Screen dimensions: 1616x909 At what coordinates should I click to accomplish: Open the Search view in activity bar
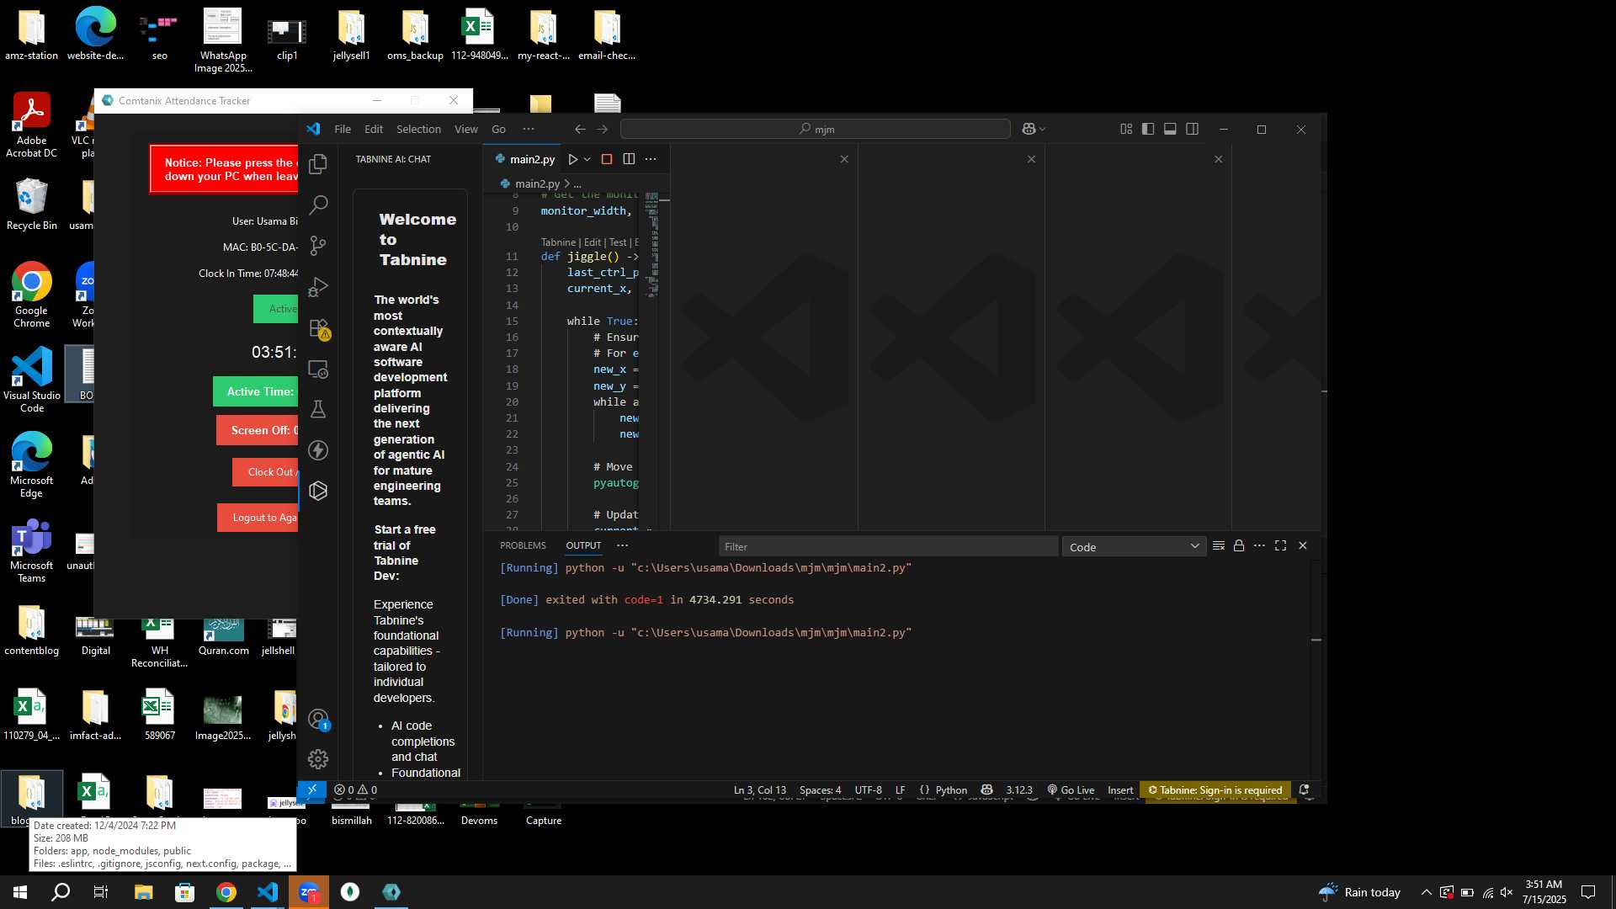click(x=318, y=205)
